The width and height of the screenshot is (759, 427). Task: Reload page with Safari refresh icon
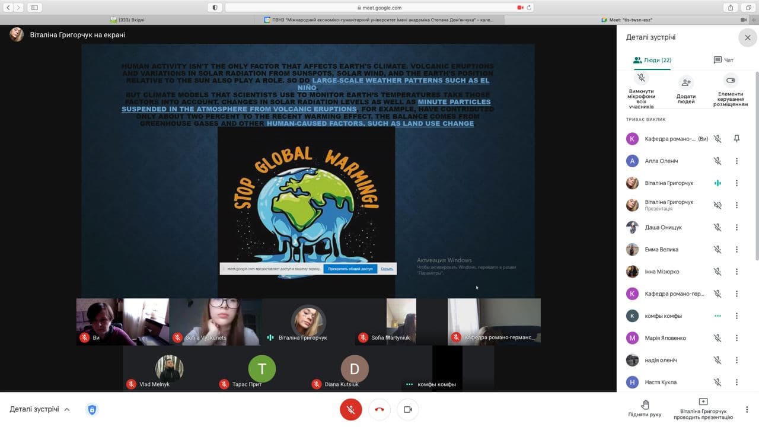point(528,8)
